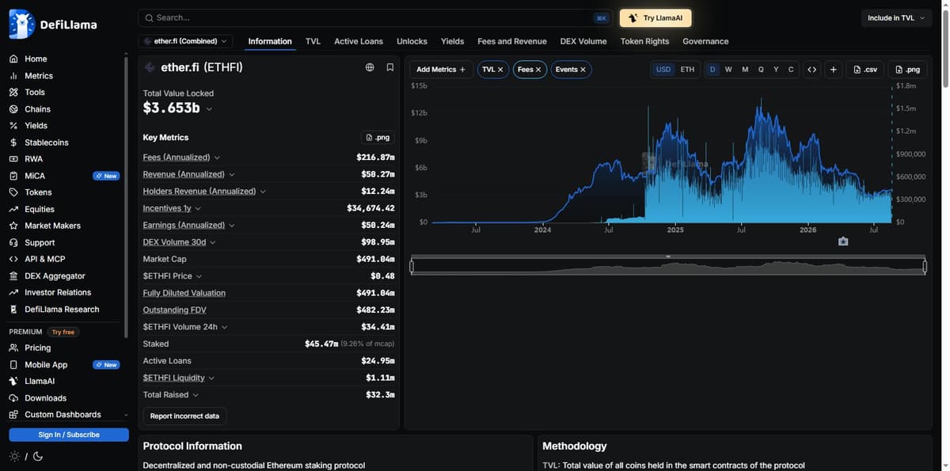Set chart interval to daily D
950x471 pixels.
(x=712, y=70)
